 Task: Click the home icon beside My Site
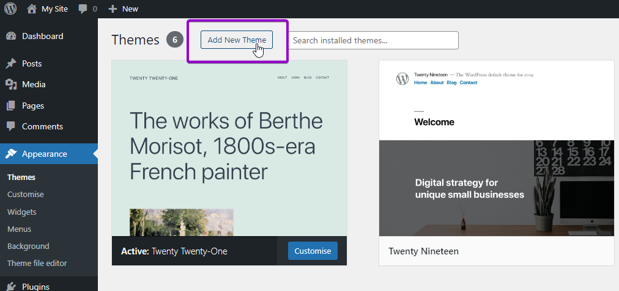click(32, 9)
